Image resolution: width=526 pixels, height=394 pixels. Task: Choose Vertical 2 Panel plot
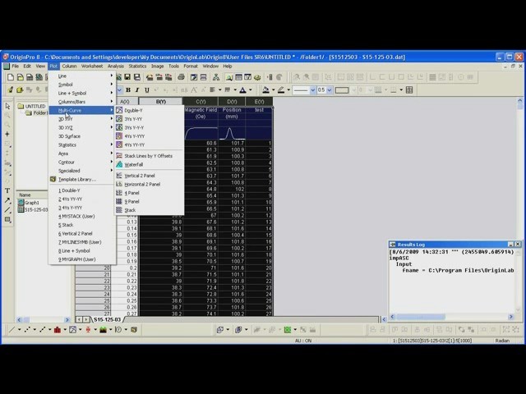point(150,176)
